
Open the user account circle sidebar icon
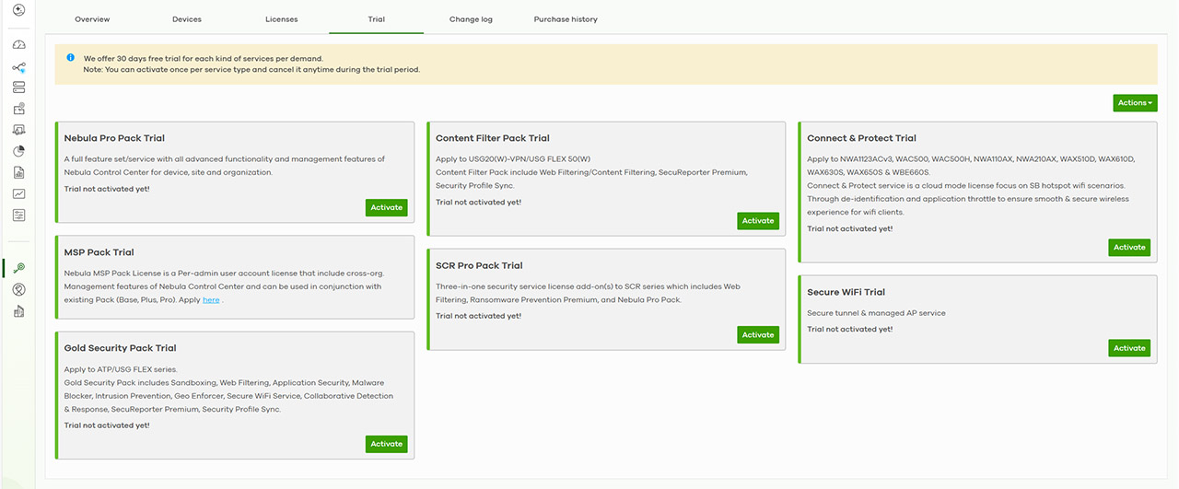[18, 289]
